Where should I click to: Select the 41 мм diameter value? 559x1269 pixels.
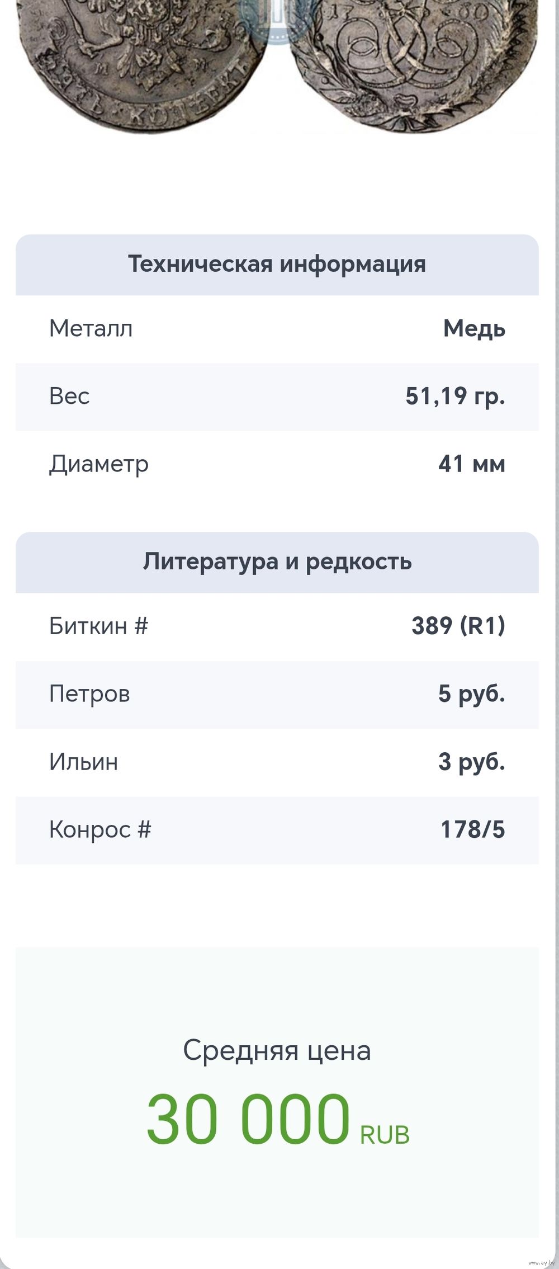click(x=471, y=464)
